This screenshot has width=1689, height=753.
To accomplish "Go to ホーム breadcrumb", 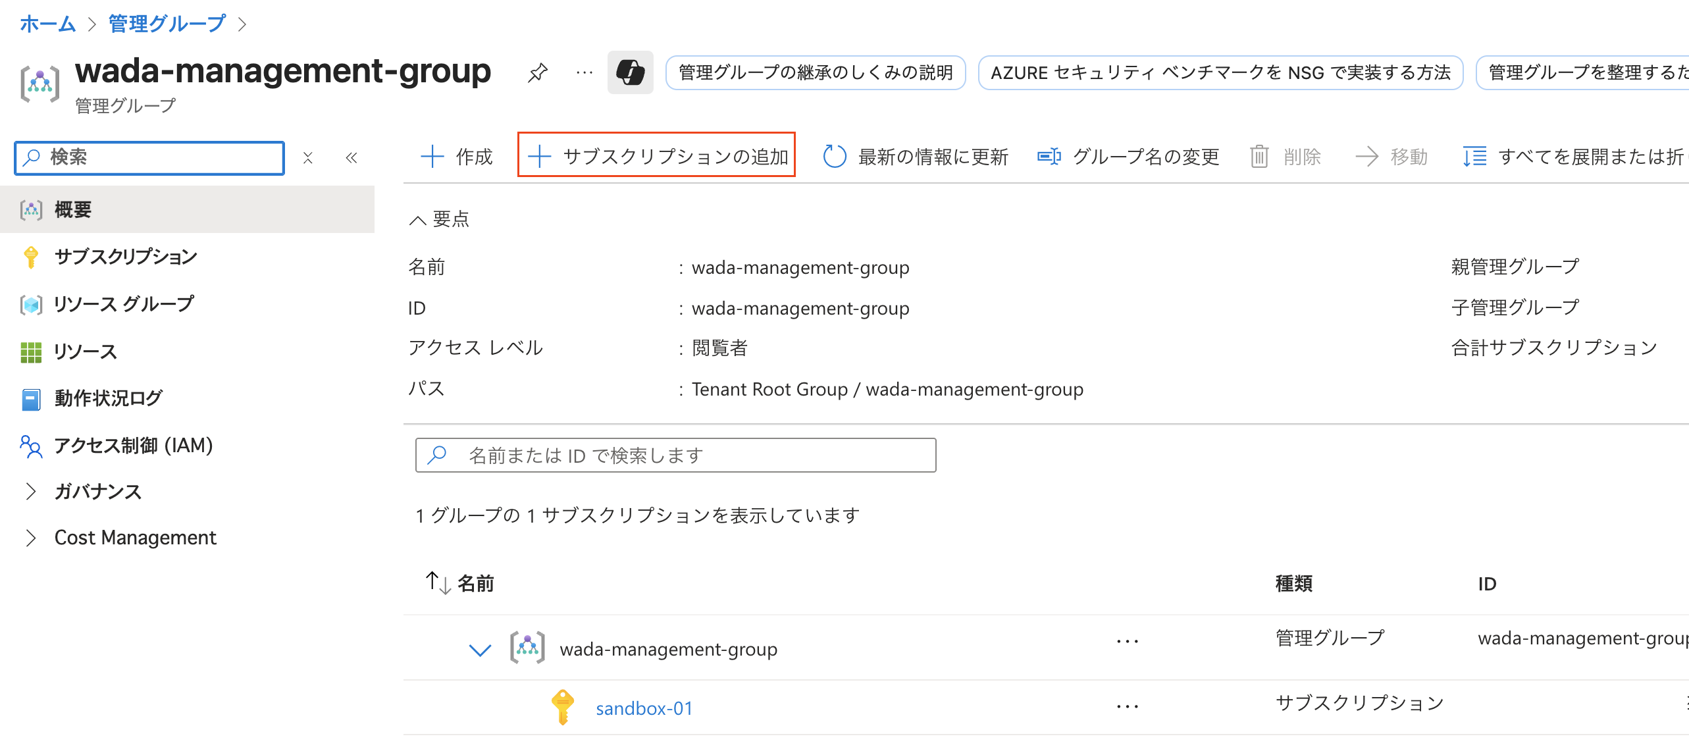I will (x=47, y=24).
